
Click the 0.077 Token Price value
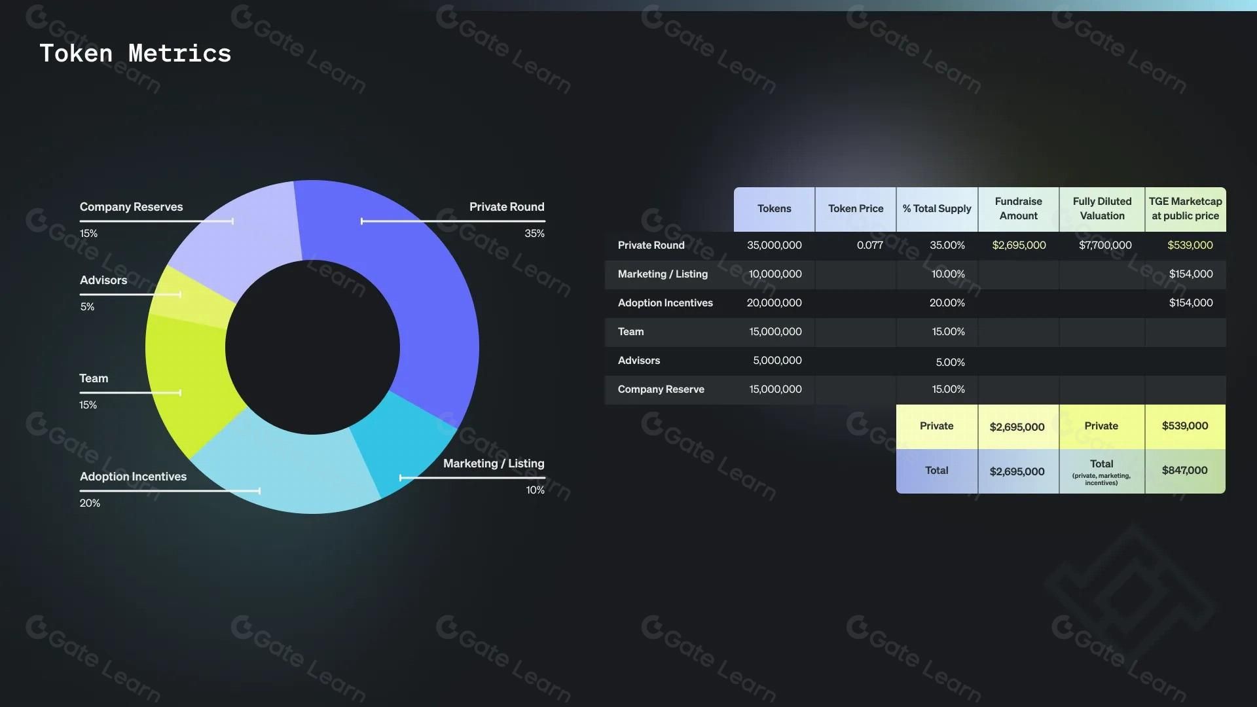click(x=871, y=245)
